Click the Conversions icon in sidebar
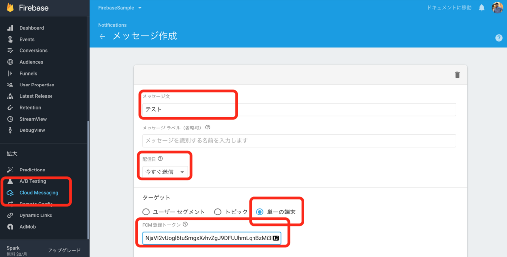This screenshot has width=507, height=257. 10,51
